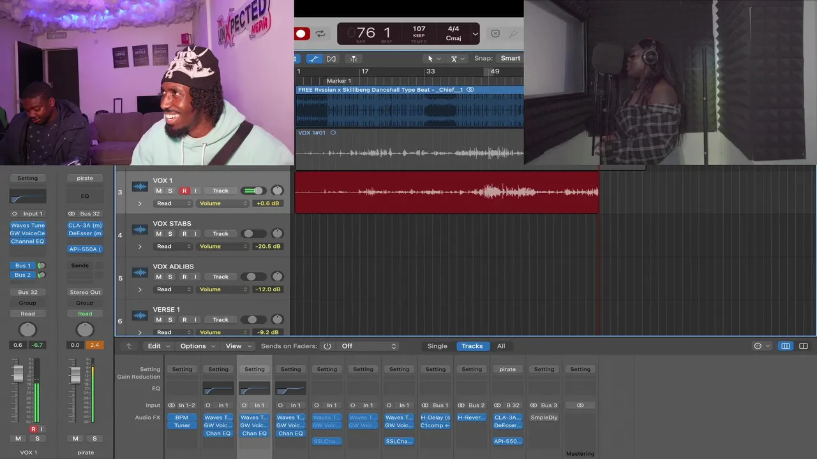Click the VERSE 1 track waveform icon
The width and height of the screenshot is (817, 459).
[x=140, y=316]
